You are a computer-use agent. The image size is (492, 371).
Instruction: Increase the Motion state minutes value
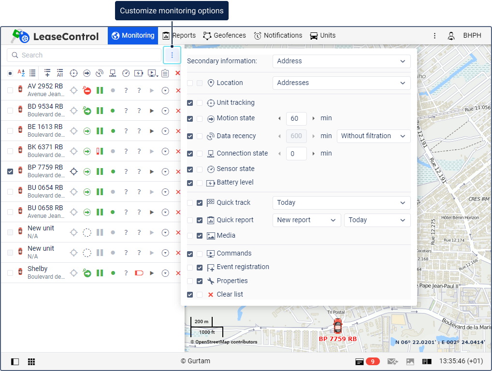[x=313, y=118]
